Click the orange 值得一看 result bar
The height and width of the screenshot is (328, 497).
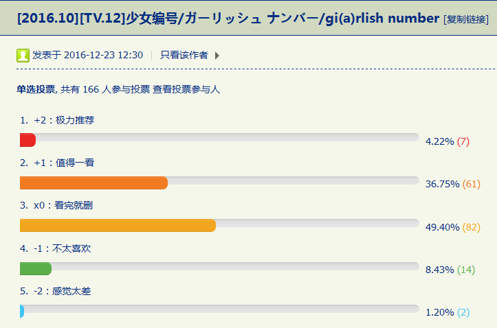click(94, 183)
